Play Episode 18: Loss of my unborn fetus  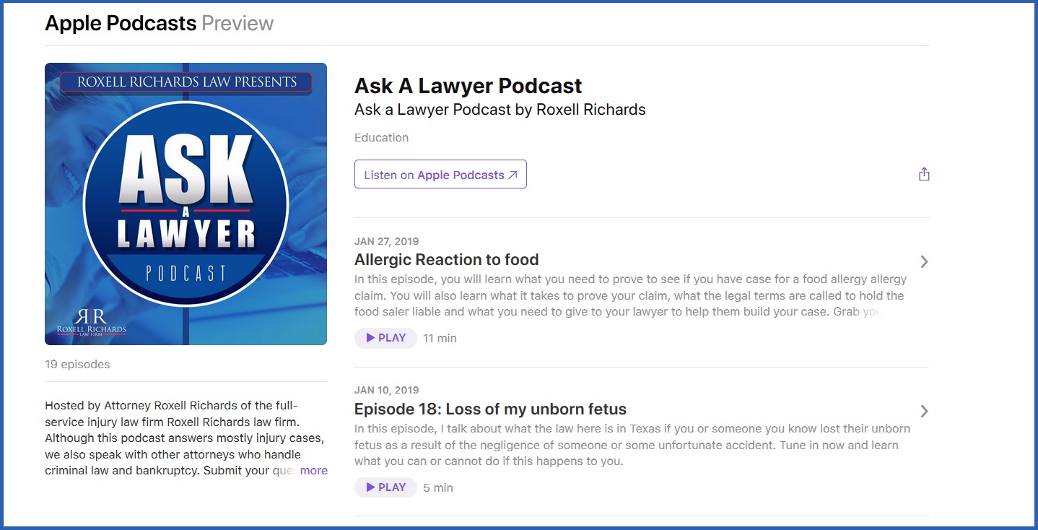click(385, 487)
